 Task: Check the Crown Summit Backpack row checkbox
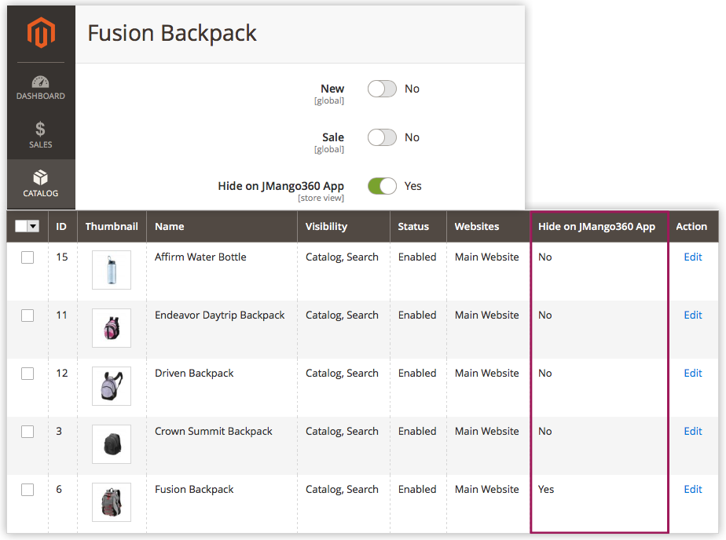tap(27, 432)
